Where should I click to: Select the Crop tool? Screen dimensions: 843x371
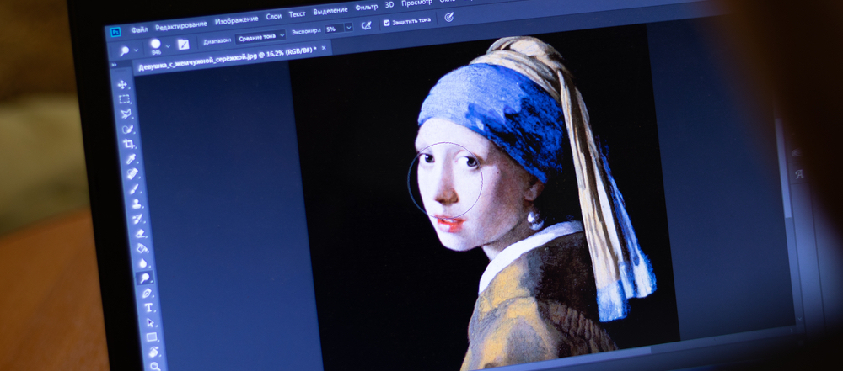coord(129,144)
